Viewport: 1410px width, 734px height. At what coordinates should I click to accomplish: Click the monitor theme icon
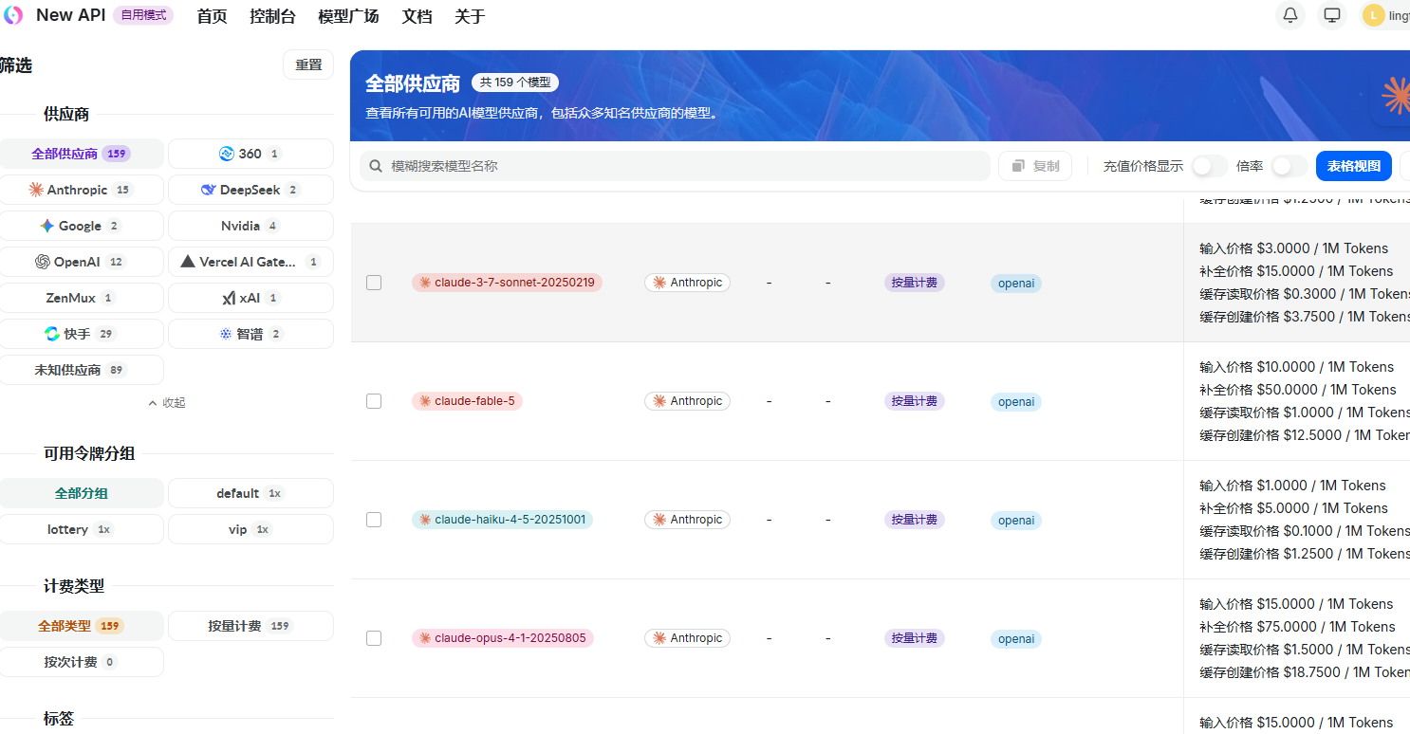click(x=1332, y=15)
